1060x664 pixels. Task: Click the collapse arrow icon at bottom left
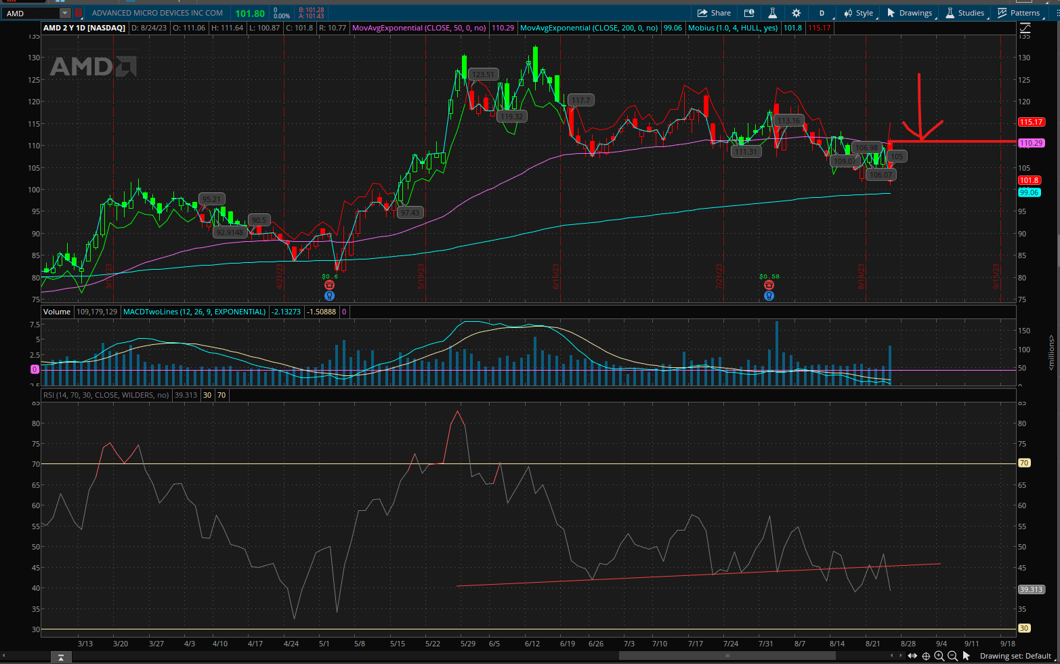(x=60, y=657)
